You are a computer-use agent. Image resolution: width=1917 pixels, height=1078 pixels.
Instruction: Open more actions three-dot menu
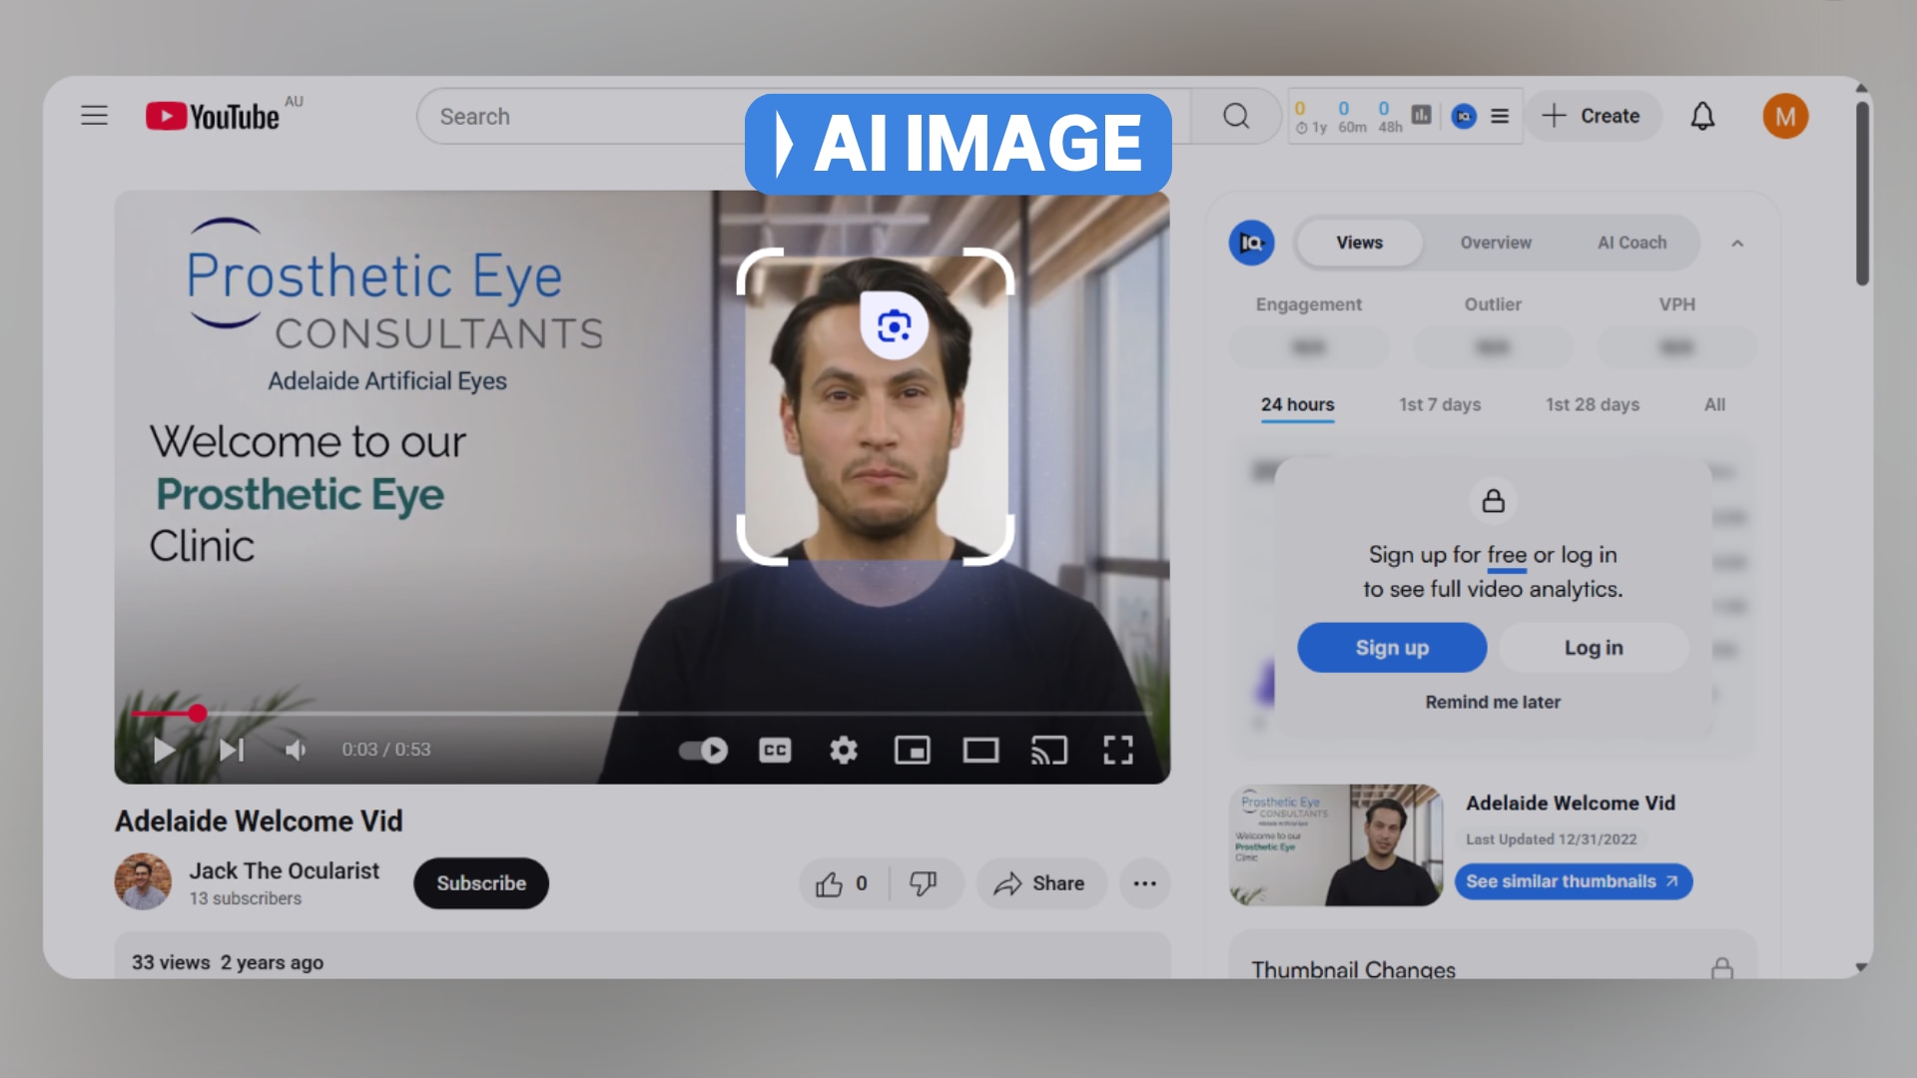[x=1144, y=883]
